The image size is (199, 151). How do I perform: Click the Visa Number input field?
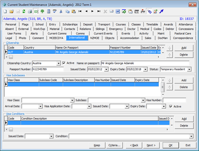click(x=175, y=100)
